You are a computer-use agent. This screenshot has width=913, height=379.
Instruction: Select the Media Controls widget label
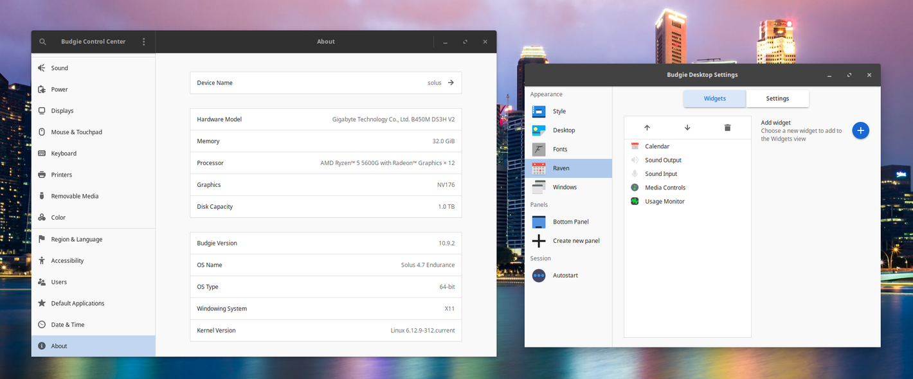click(665, 188)
